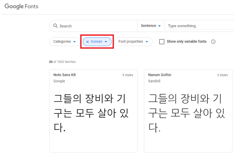Click the 3 styles label
Image resolution: width=234 pixels, height=154 pixels.
223,75
